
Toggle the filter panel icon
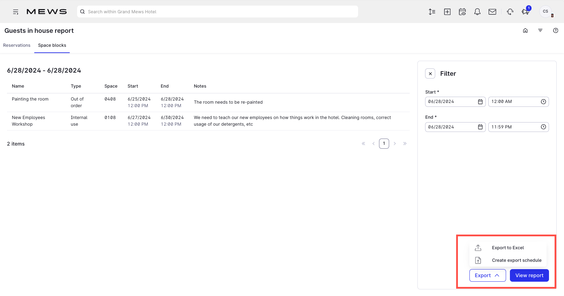[540, 31]
